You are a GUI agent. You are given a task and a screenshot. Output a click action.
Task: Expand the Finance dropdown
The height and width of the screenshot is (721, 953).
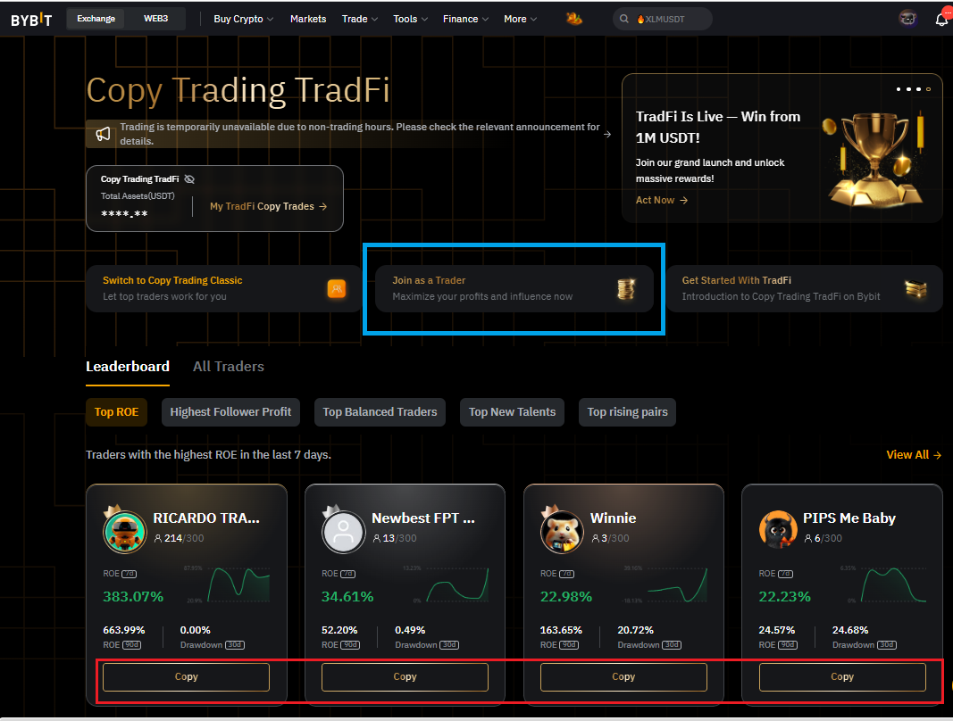click(465, 19)
